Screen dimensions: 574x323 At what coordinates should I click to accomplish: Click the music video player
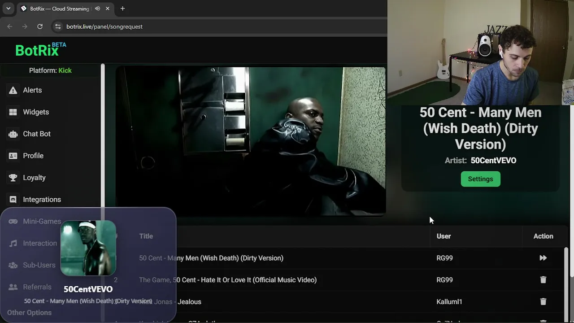[x=251, y=141]
